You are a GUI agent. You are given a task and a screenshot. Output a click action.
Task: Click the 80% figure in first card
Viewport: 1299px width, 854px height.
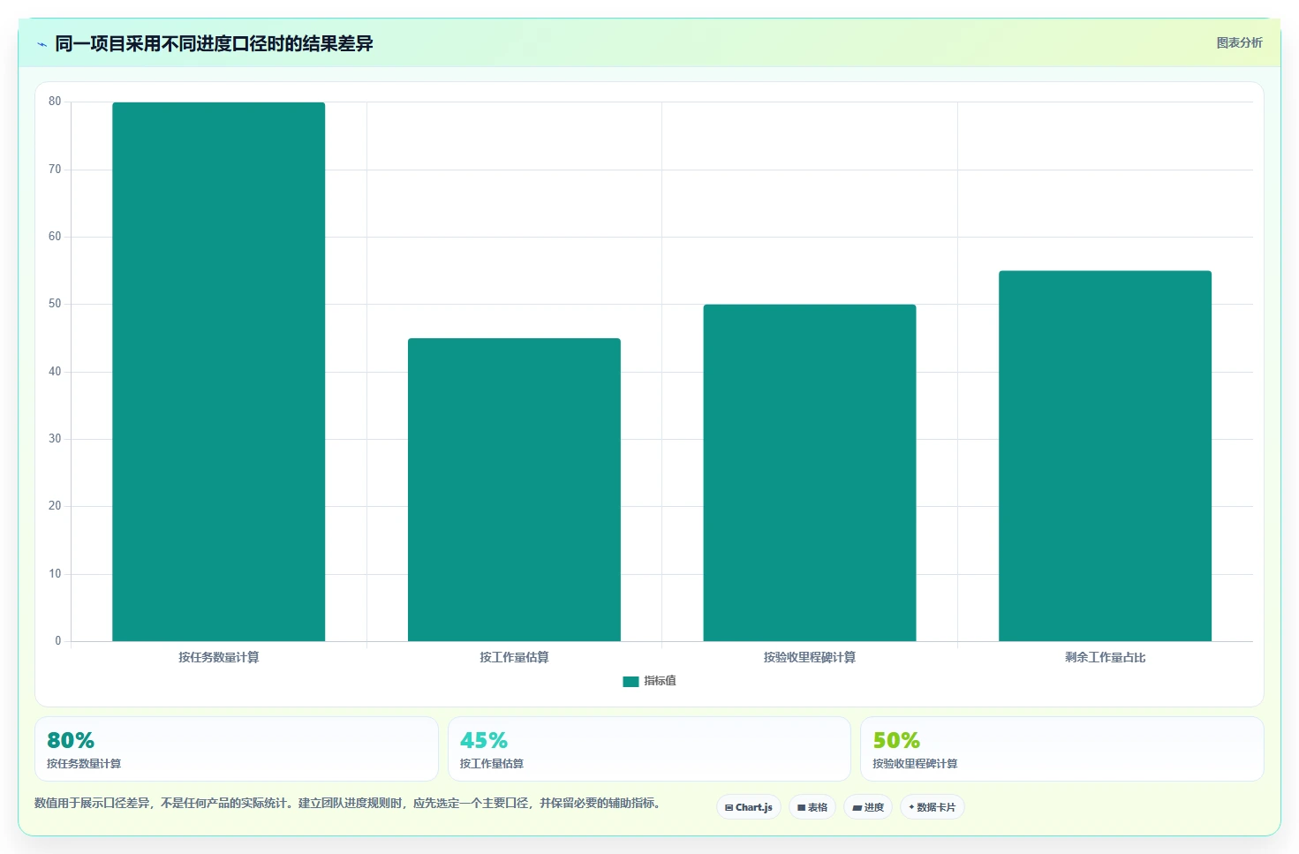(x=71, y=740)
